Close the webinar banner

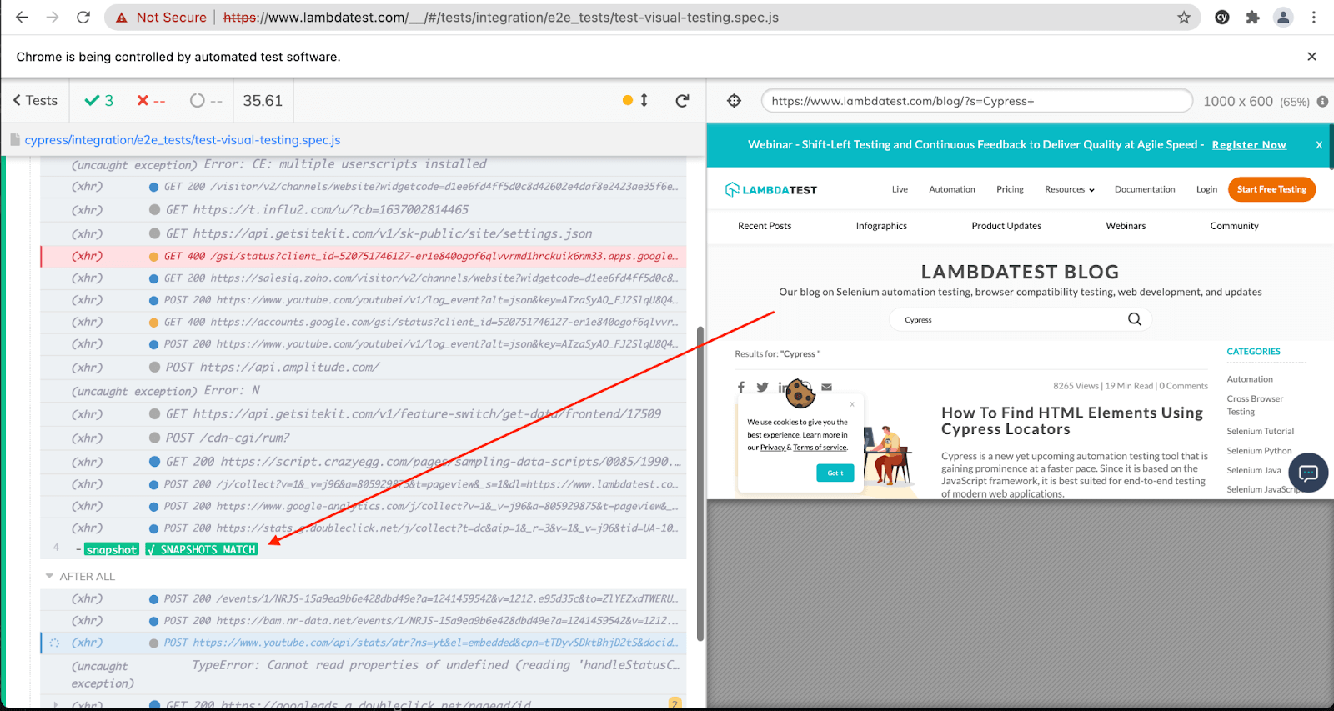point(1319,145)
